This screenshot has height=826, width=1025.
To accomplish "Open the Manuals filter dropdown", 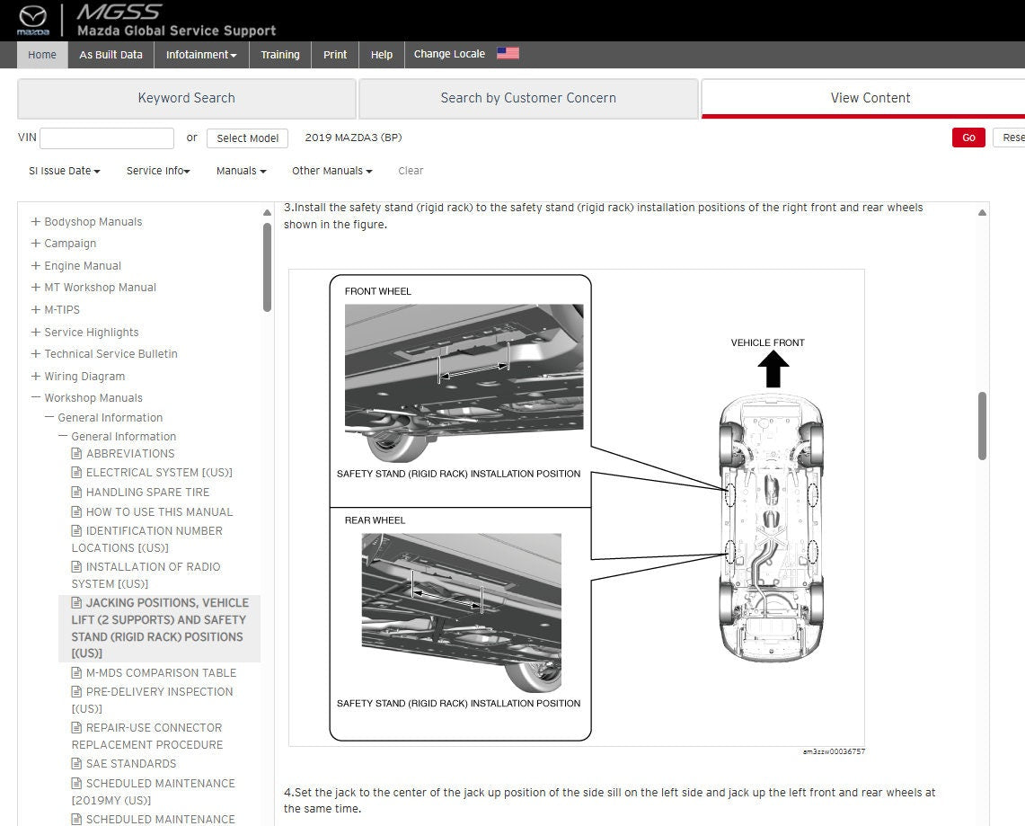I will point(242,171).
